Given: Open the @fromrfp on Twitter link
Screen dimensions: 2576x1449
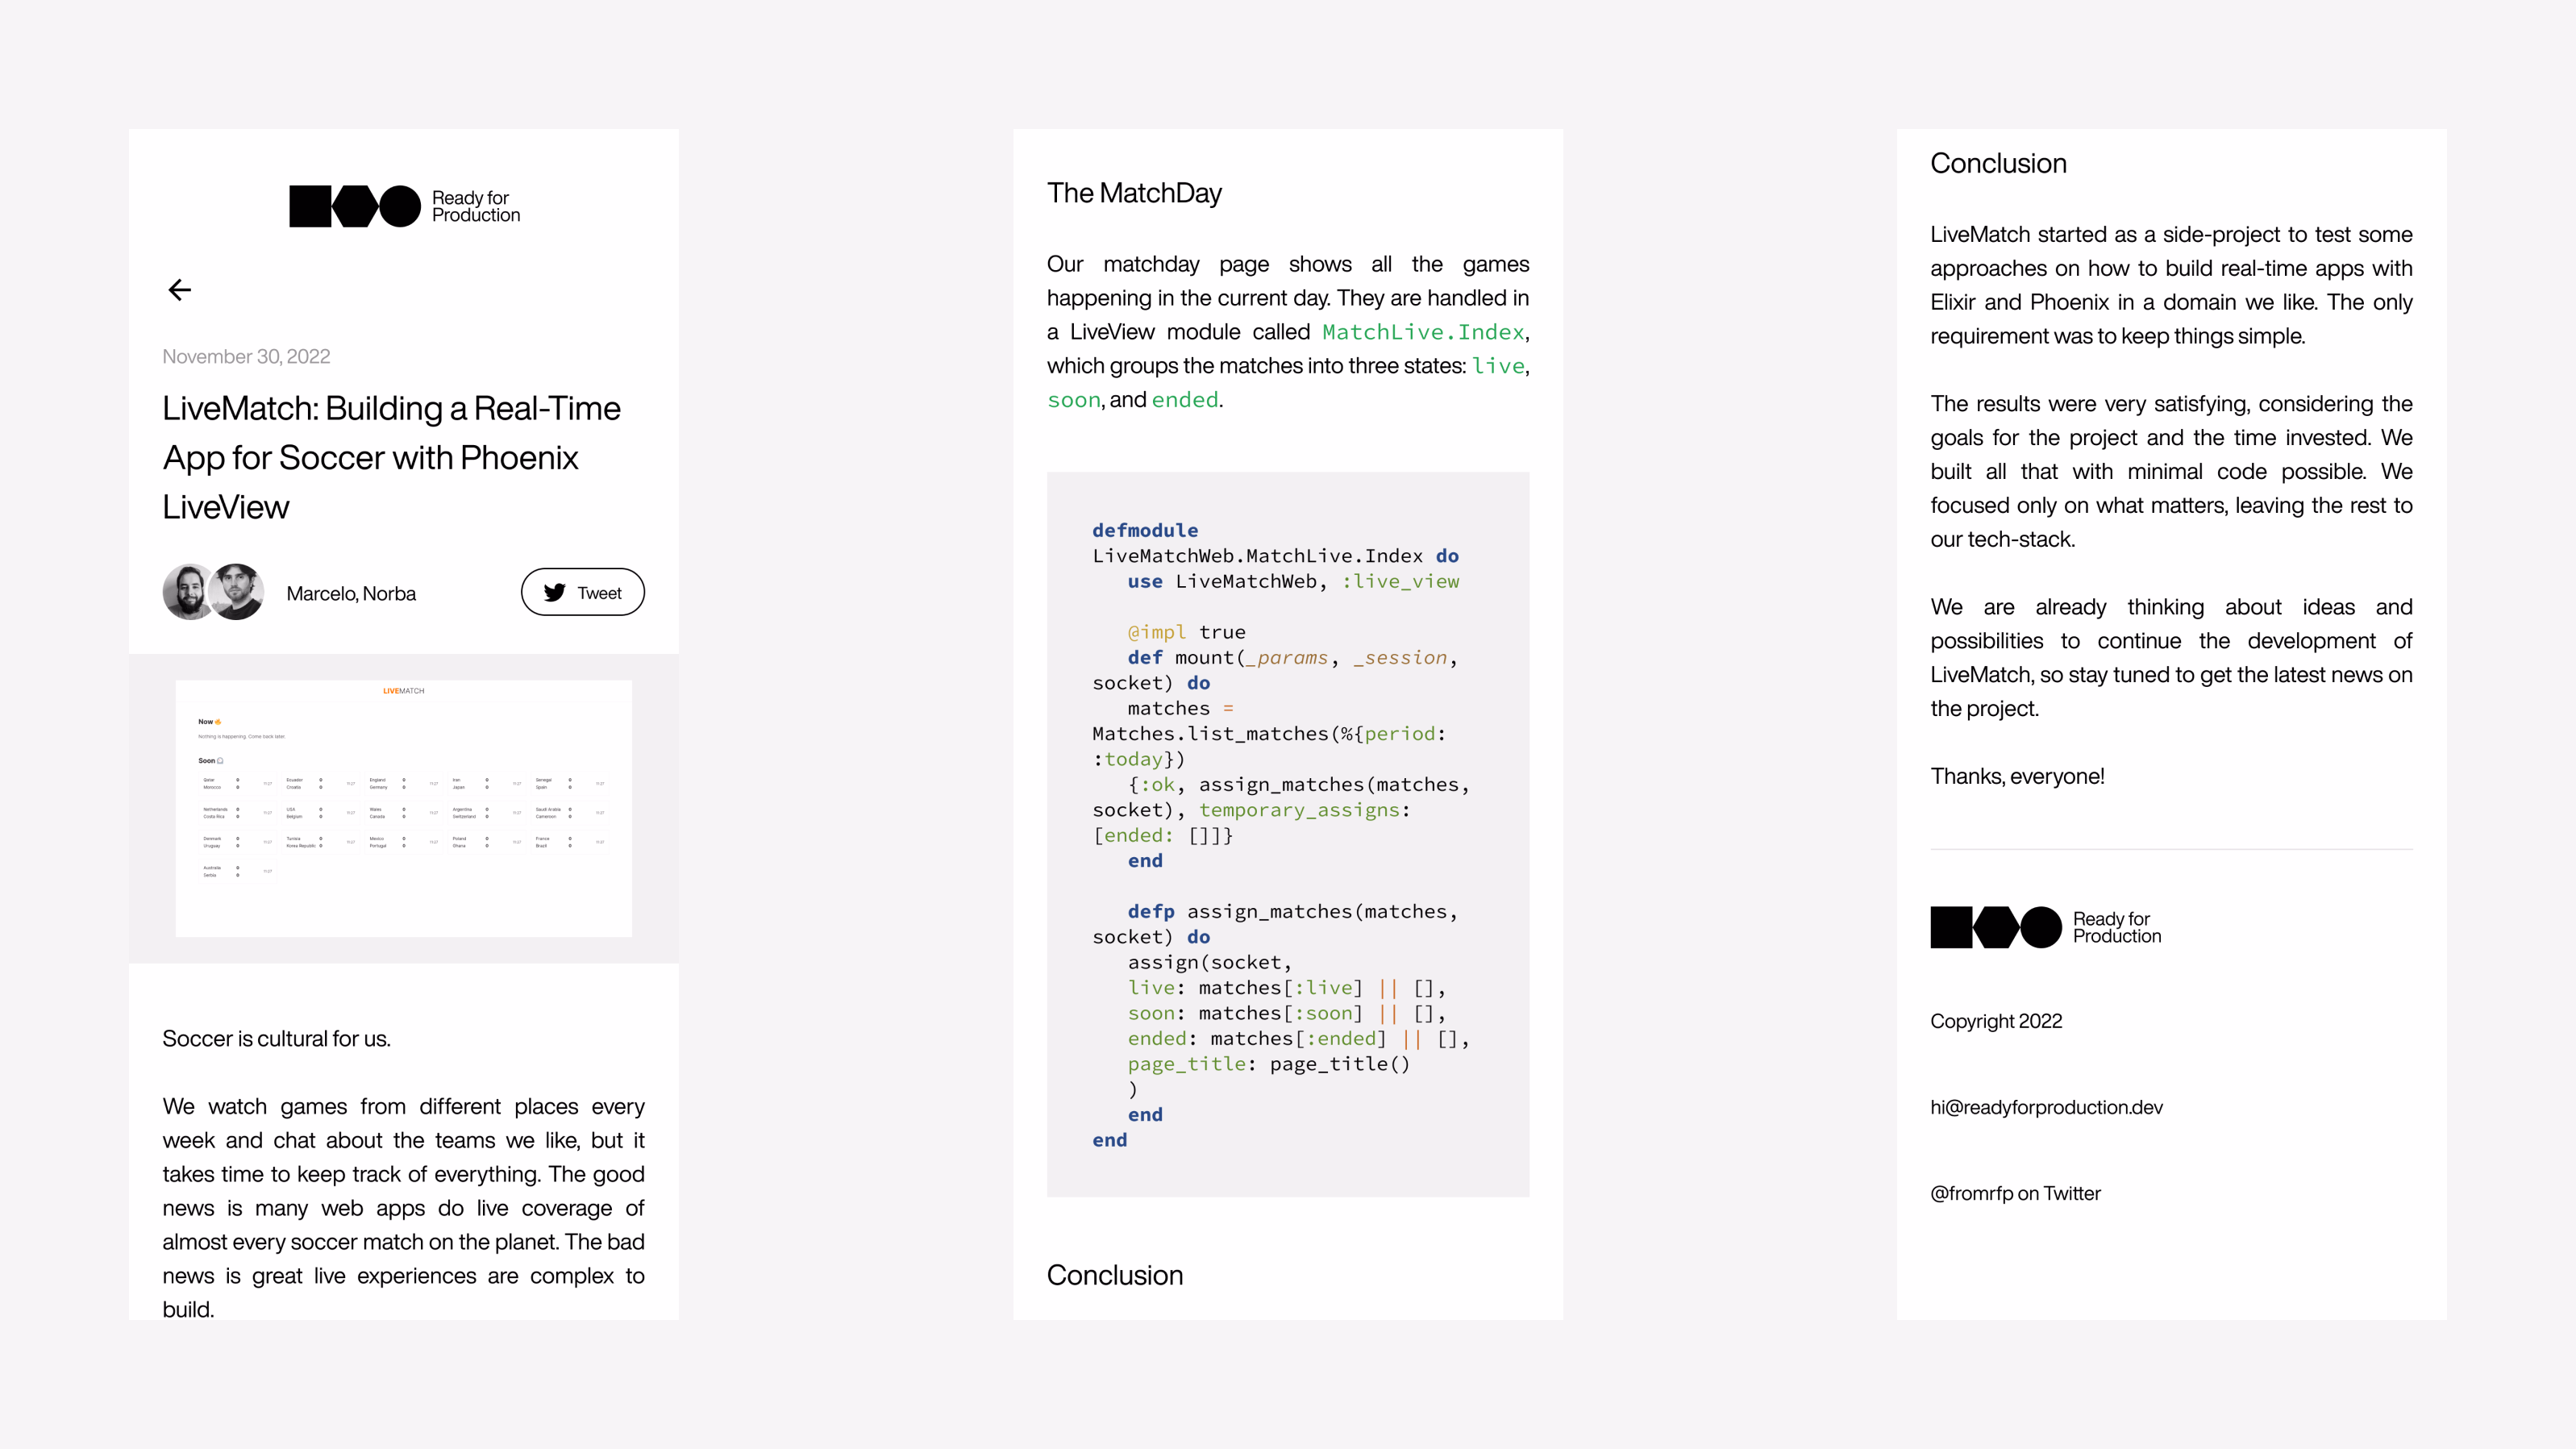Looking at the screenshot, I should [2015, 1193].
